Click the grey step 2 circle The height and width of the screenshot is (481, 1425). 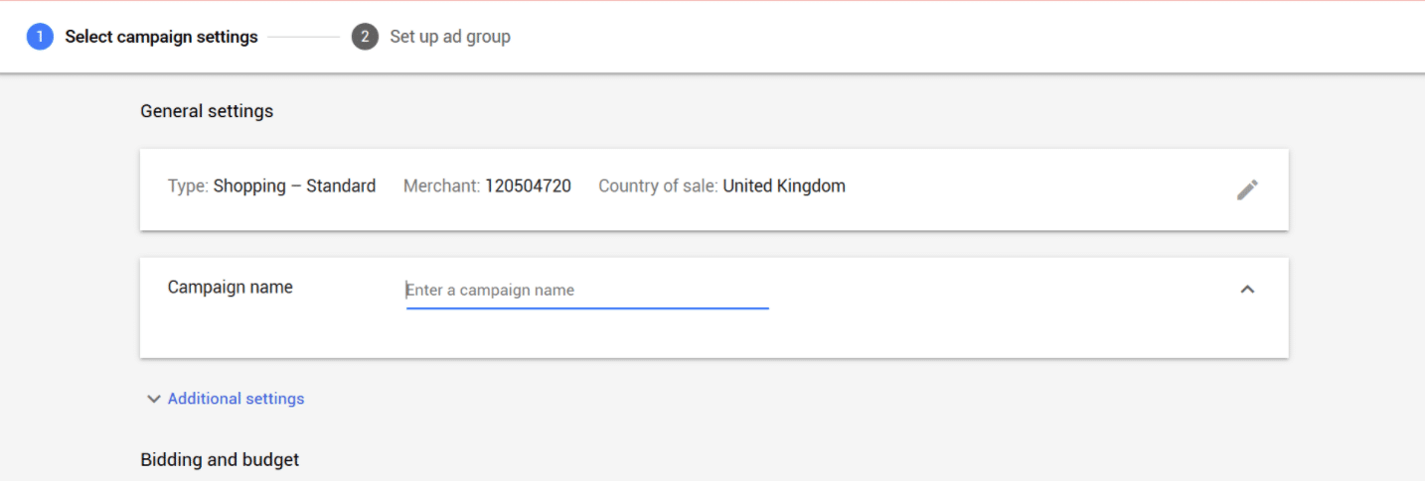point(365,37)
